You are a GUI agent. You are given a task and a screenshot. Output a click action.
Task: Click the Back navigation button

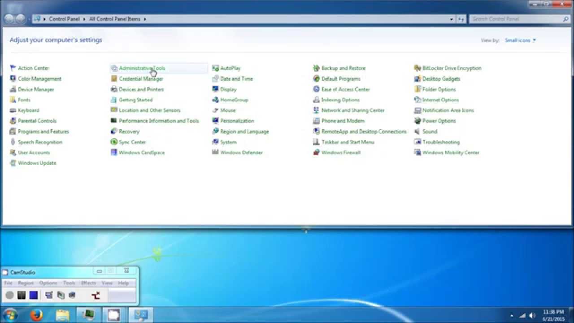tap(9, 19)
